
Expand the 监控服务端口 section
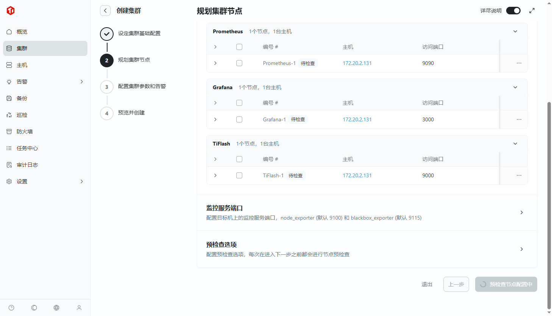tap(521, 212)
